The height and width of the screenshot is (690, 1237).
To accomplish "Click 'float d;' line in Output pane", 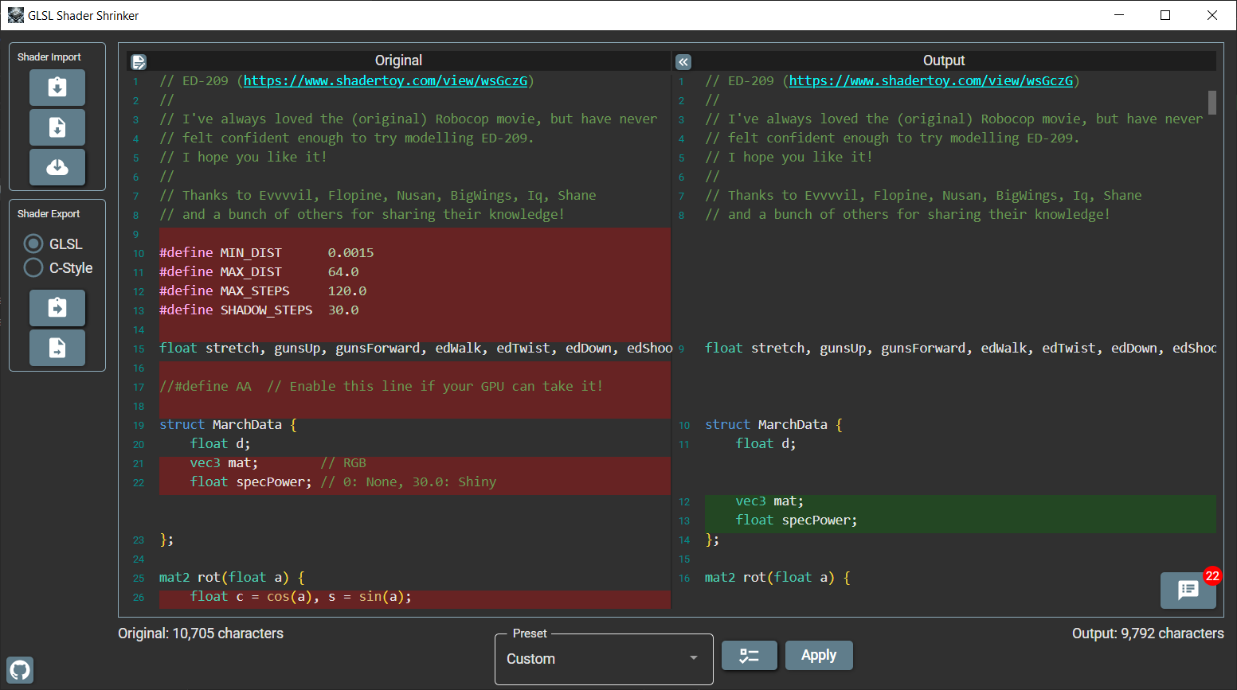I will (766, 443).
